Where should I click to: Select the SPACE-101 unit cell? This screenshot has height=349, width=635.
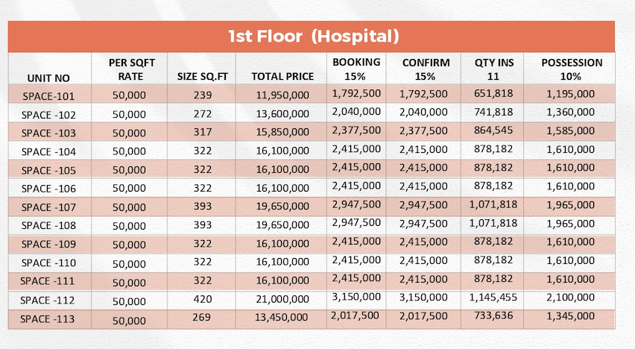coord(48,96)
